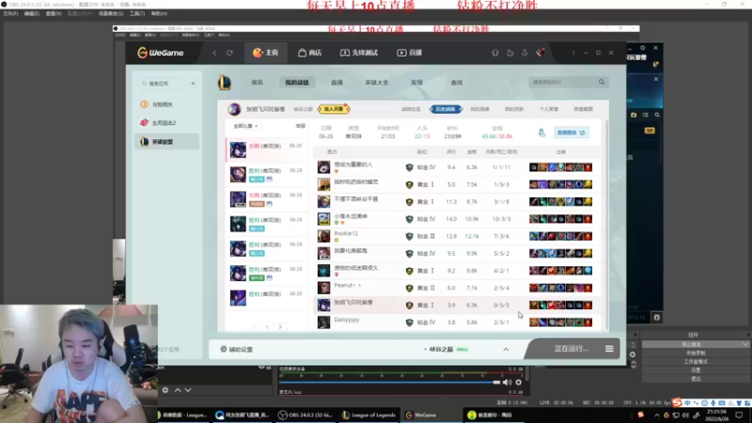752x423 pixels.
Task: Select the 历史战绩 tab
Action: click(x=446, y=109)
